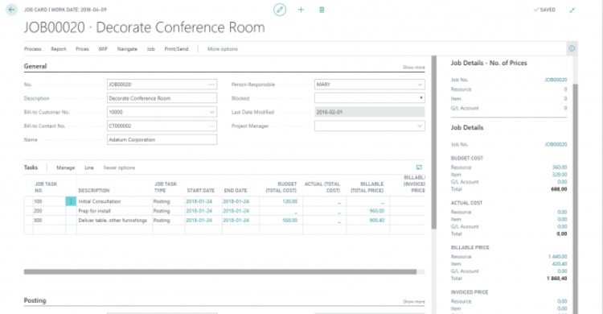This screenshot has width=603, height=314.
Task: Click the back arrow icon
Action: pos(12,10)
